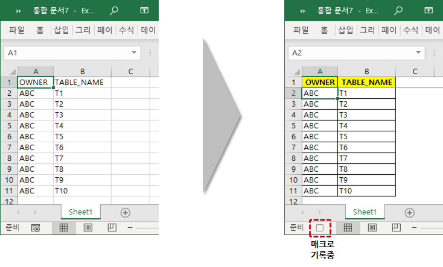Open the Name Box dropdown showing A2
The image size is (443, 267).
[x=418, y=52]
